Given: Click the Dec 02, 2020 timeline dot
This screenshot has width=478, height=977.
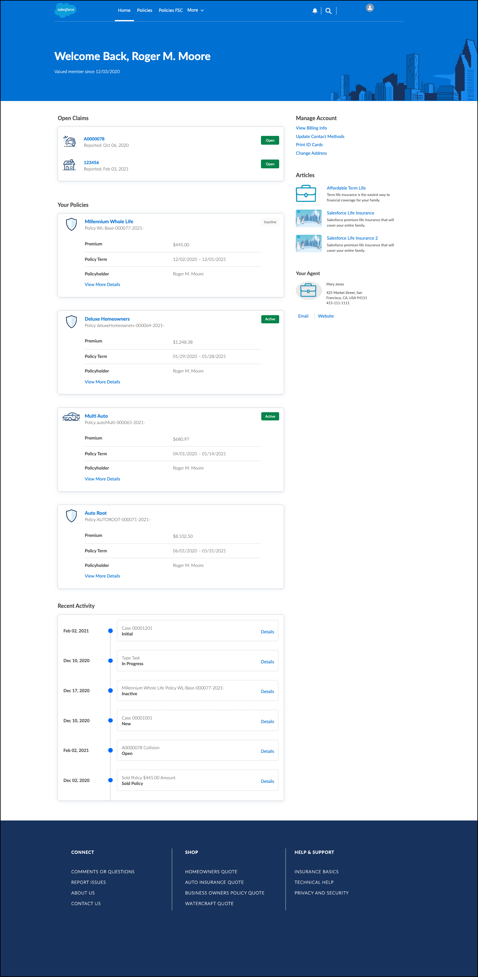Looking at the screenshot, I should click(110, 780).
